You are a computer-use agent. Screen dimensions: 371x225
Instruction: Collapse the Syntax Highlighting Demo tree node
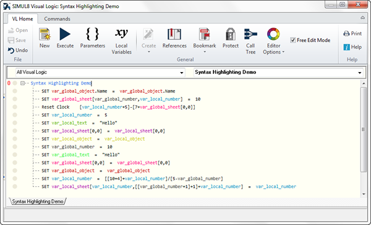[22, 83]
